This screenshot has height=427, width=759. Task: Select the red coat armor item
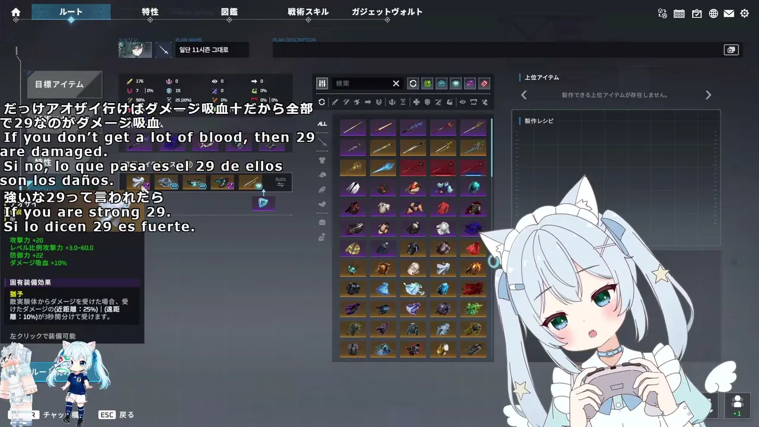[x=443, y=208]
